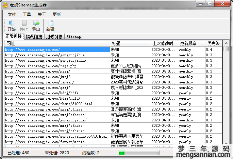Click the 已处理: 460 status text
This screenshot has width=233, height=159.
[18, 153]
